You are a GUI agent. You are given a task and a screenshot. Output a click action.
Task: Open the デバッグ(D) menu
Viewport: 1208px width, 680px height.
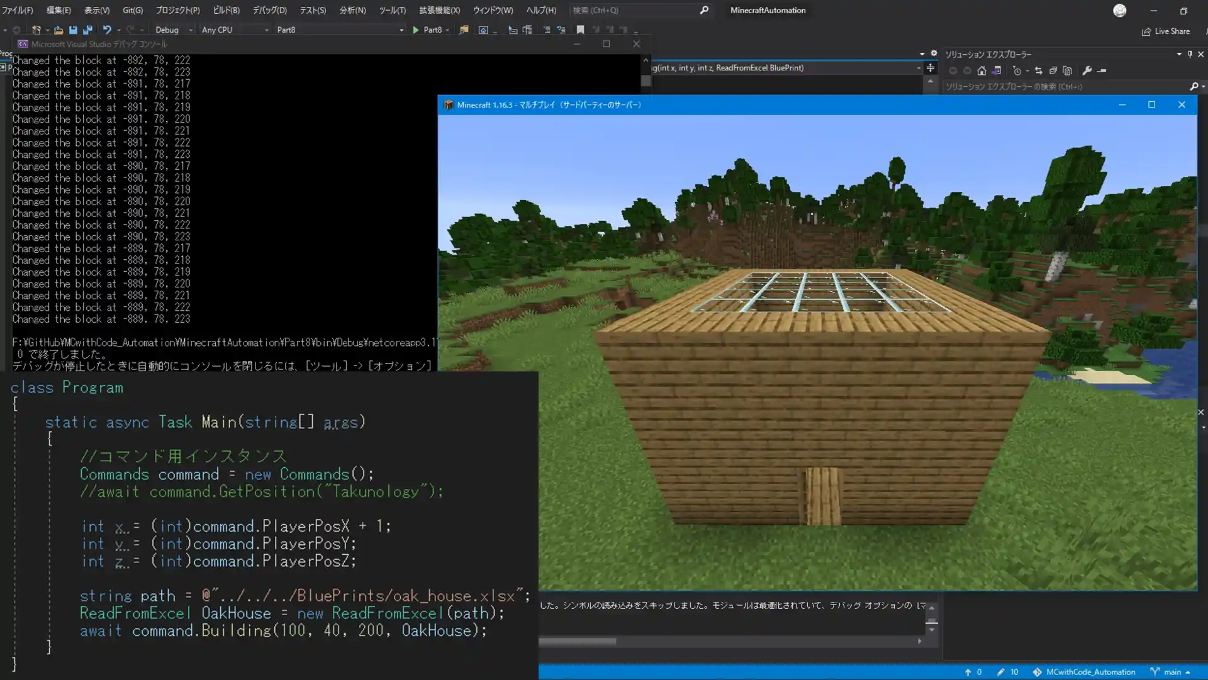269,10
